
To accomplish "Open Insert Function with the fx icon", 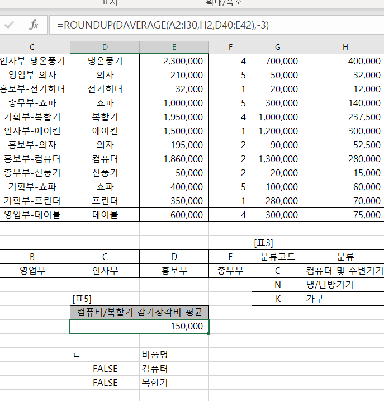I will [34, 25].
